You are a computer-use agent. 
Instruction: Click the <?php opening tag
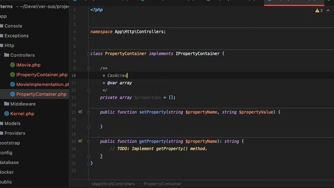click(97, 10)
